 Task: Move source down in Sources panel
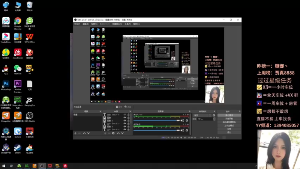click(123, 133)
